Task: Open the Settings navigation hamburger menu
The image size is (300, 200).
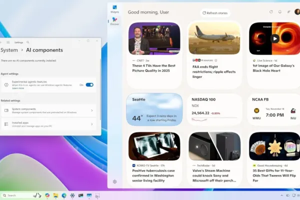Action: click(x=8, y=42)
